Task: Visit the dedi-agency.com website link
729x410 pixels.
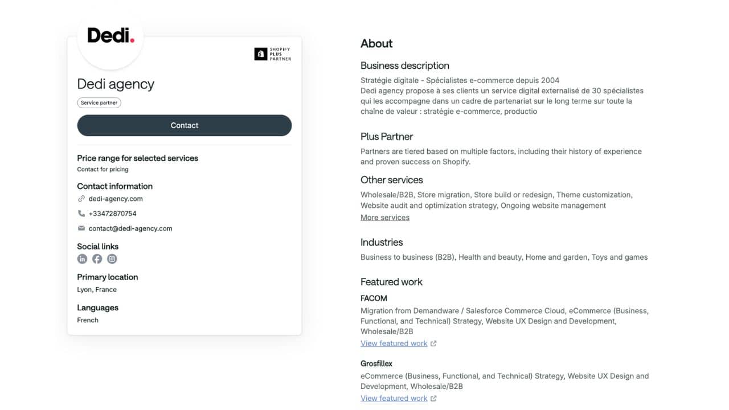Action: tap(116, 199)
